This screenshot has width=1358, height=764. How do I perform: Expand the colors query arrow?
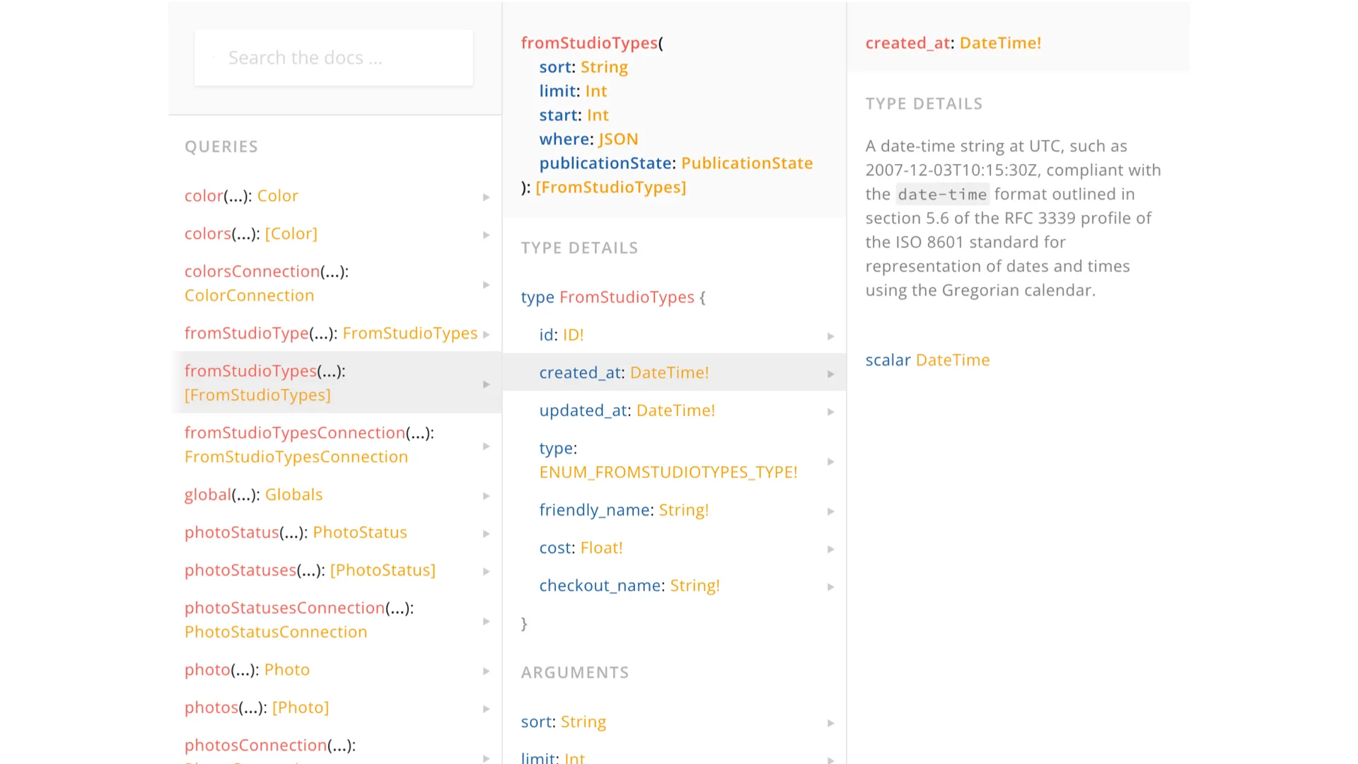click(486, 235)
